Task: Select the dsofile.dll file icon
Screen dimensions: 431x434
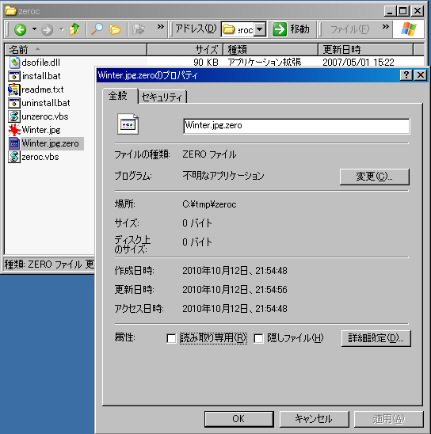Action: click(x=14, y=63)
